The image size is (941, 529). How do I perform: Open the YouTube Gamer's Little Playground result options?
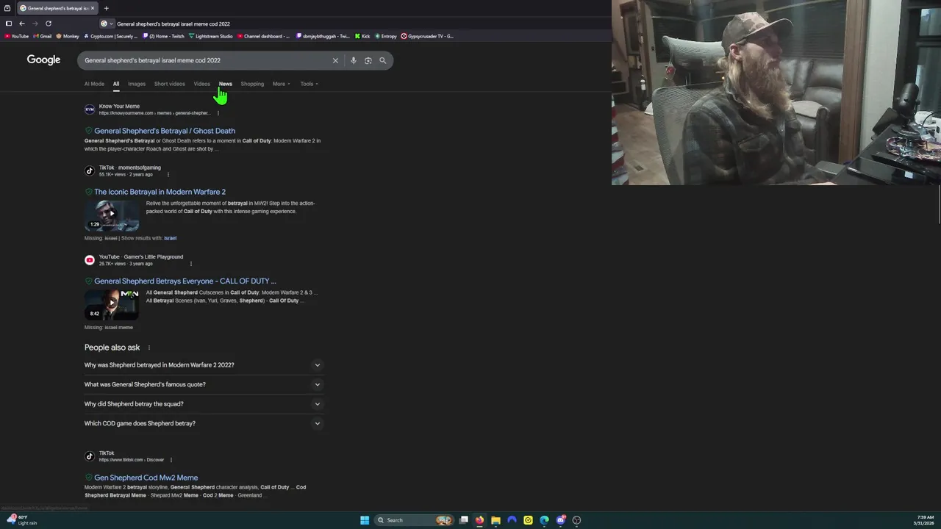coord(190,263)
